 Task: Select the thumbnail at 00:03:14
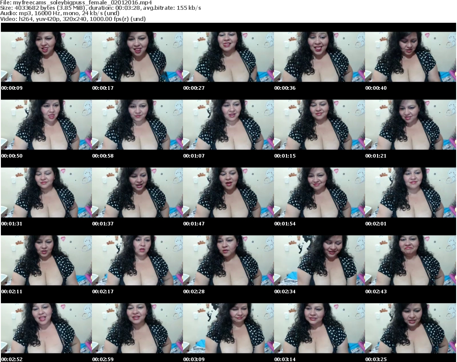pos(320,329)
